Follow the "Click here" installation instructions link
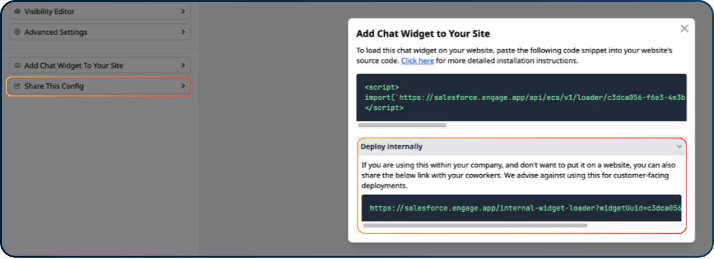 click(x=417, y=61)
